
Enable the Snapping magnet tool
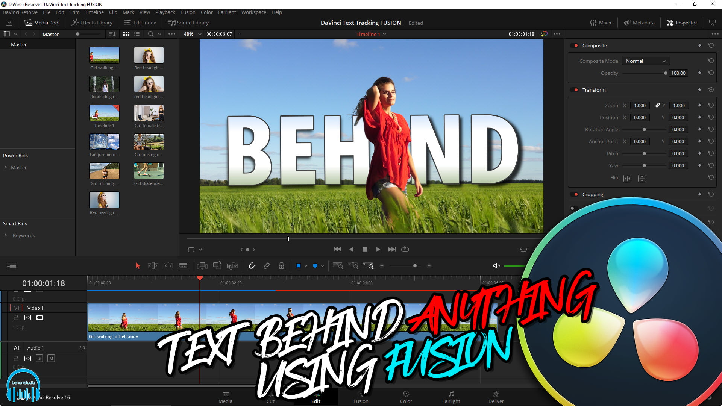click(252, 265)
